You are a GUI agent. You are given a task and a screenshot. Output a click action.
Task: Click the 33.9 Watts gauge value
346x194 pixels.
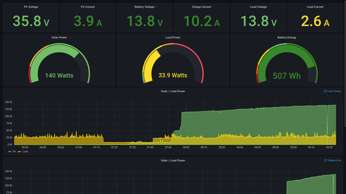pos(173,75)
